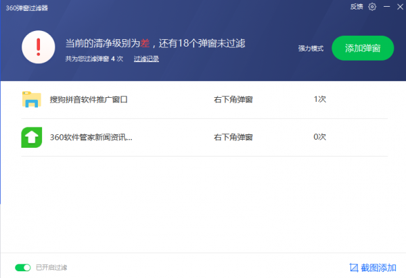The width and height of the screenshot is (406, 278).
Task: Toggle the 已开启过滤 filter switch
Action: point(23,267)
